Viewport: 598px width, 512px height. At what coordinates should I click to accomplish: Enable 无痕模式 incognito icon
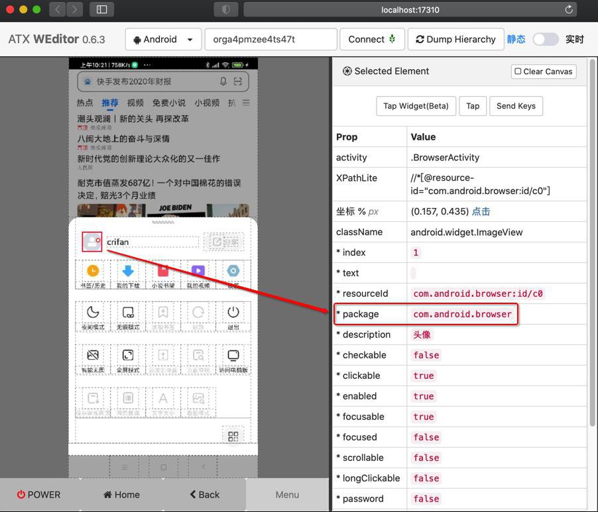coord(128,312)
